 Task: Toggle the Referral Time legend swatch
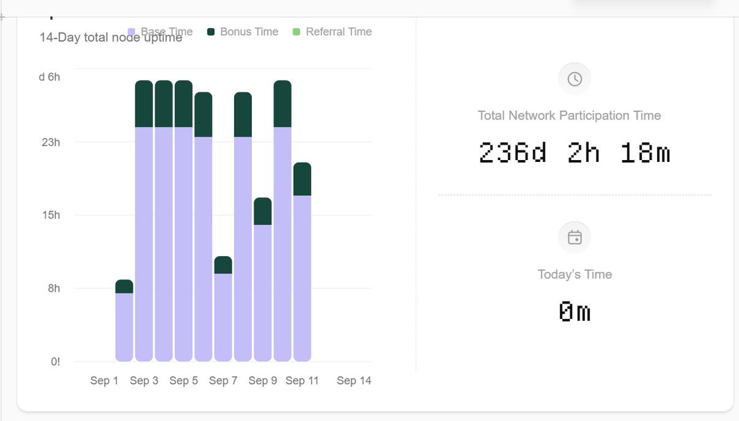(x=296, y=31)
